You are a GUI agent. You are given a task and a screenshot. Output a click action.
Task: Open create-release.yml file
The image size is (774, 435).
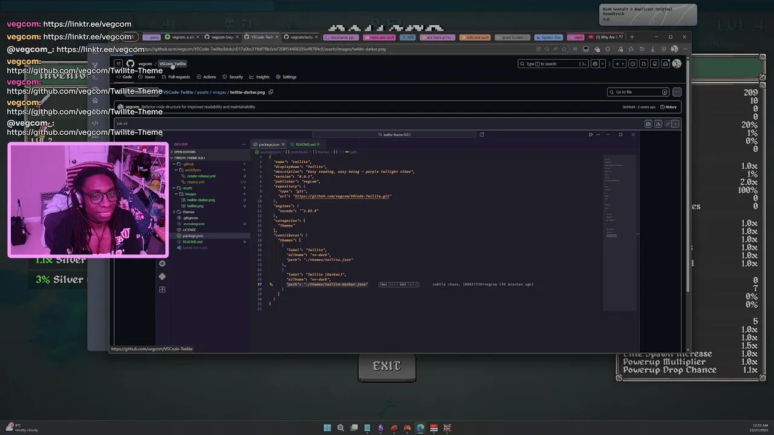pos(201,176)
